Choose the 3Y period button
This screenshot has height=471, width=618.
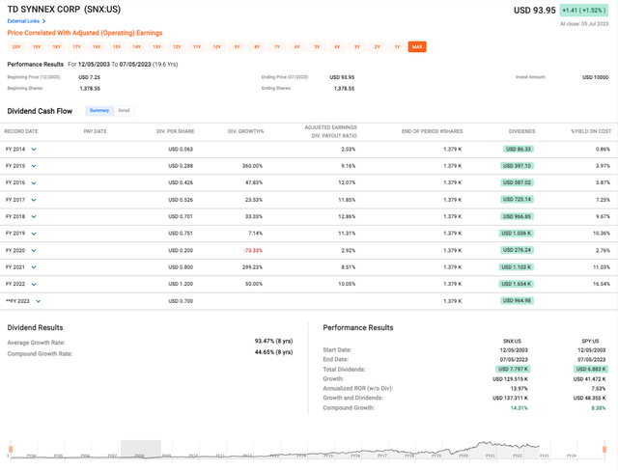coord(357,47)
